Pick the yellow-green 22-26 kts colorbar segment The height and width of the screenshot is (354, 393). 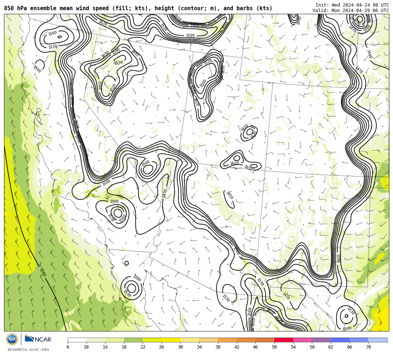pos(152,340)
